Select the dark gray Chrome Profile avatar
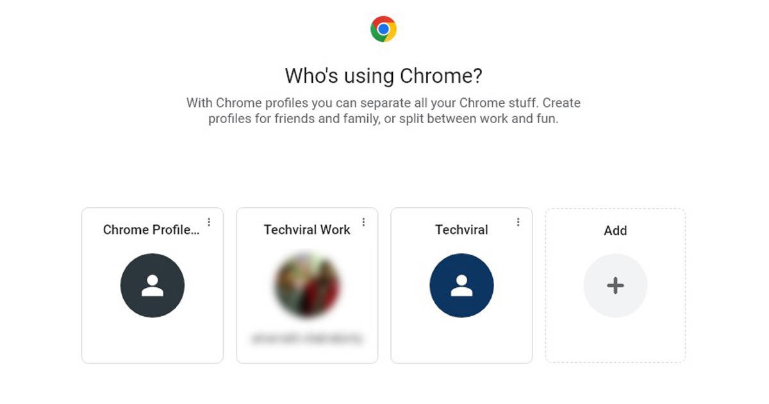 153,285
